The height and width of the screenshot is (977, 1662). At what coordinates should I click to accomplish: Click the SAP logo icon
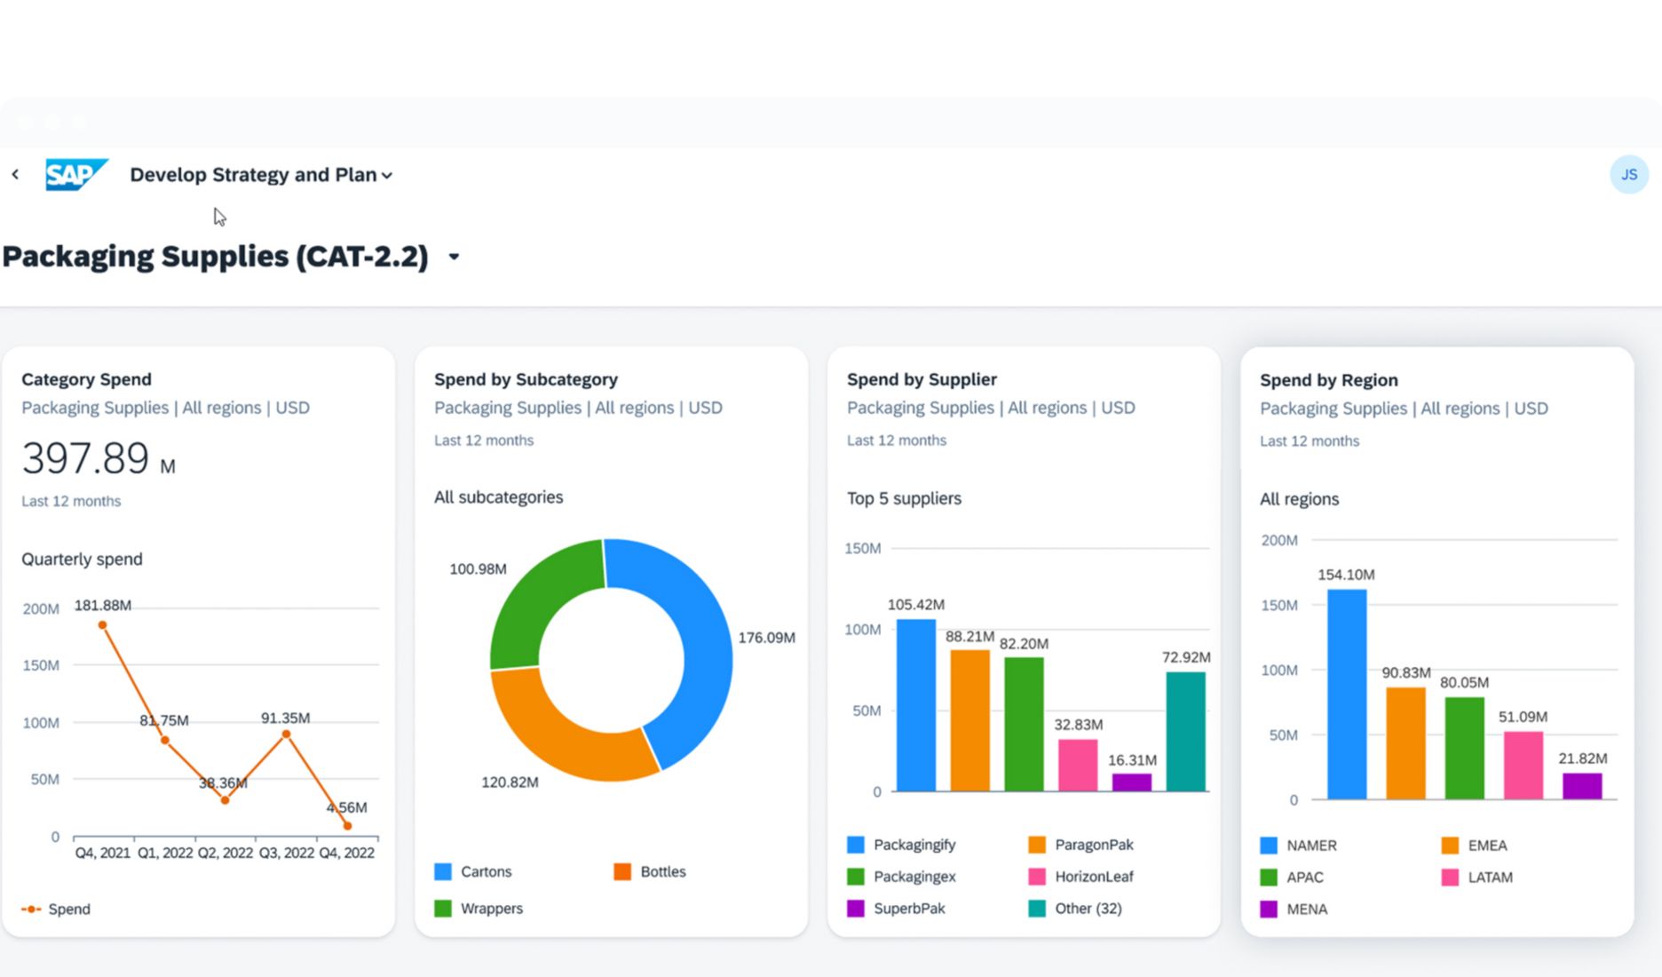[76, 175]
